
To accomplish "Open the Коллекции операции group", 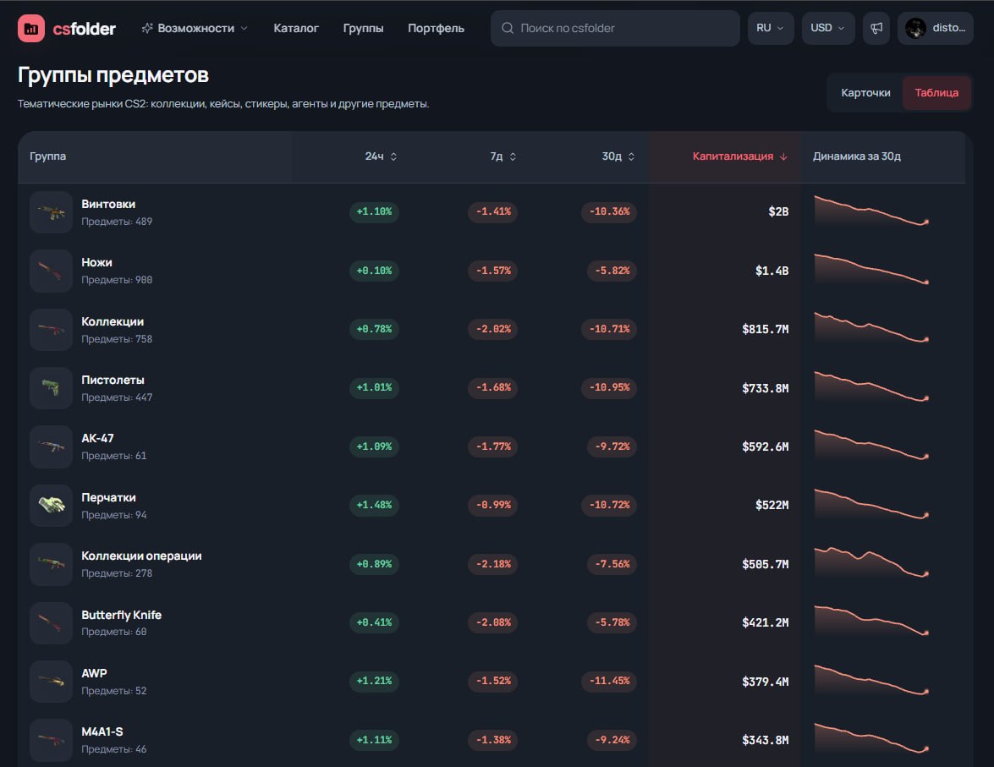I will 141,556.
